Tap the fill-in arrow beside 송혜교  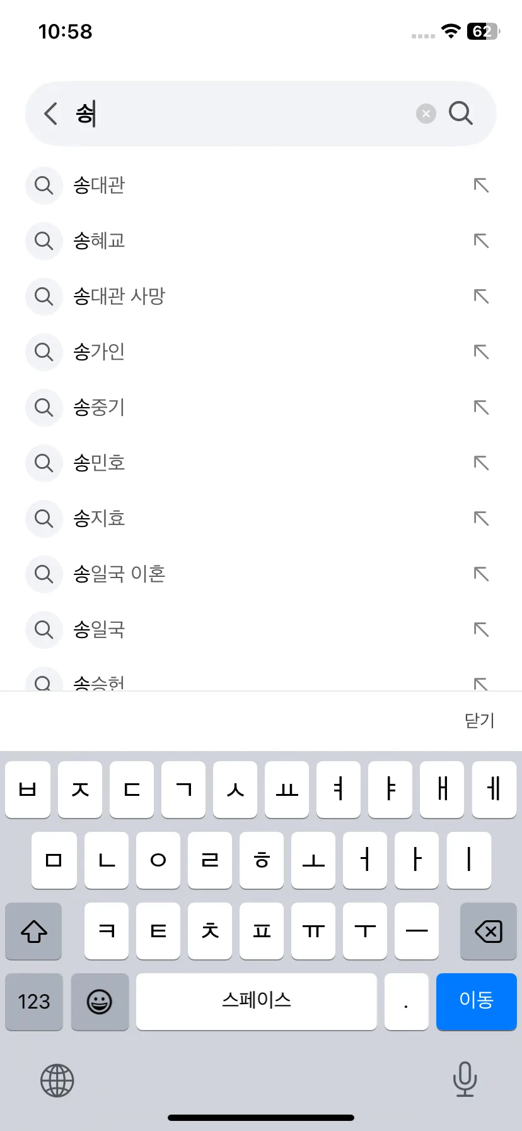tap(481, 240)
